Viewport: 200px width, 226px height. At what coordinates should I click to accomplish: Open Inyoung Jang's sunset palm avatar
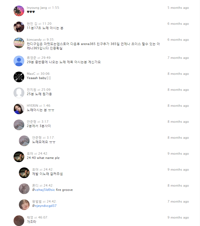click(19, 11)
